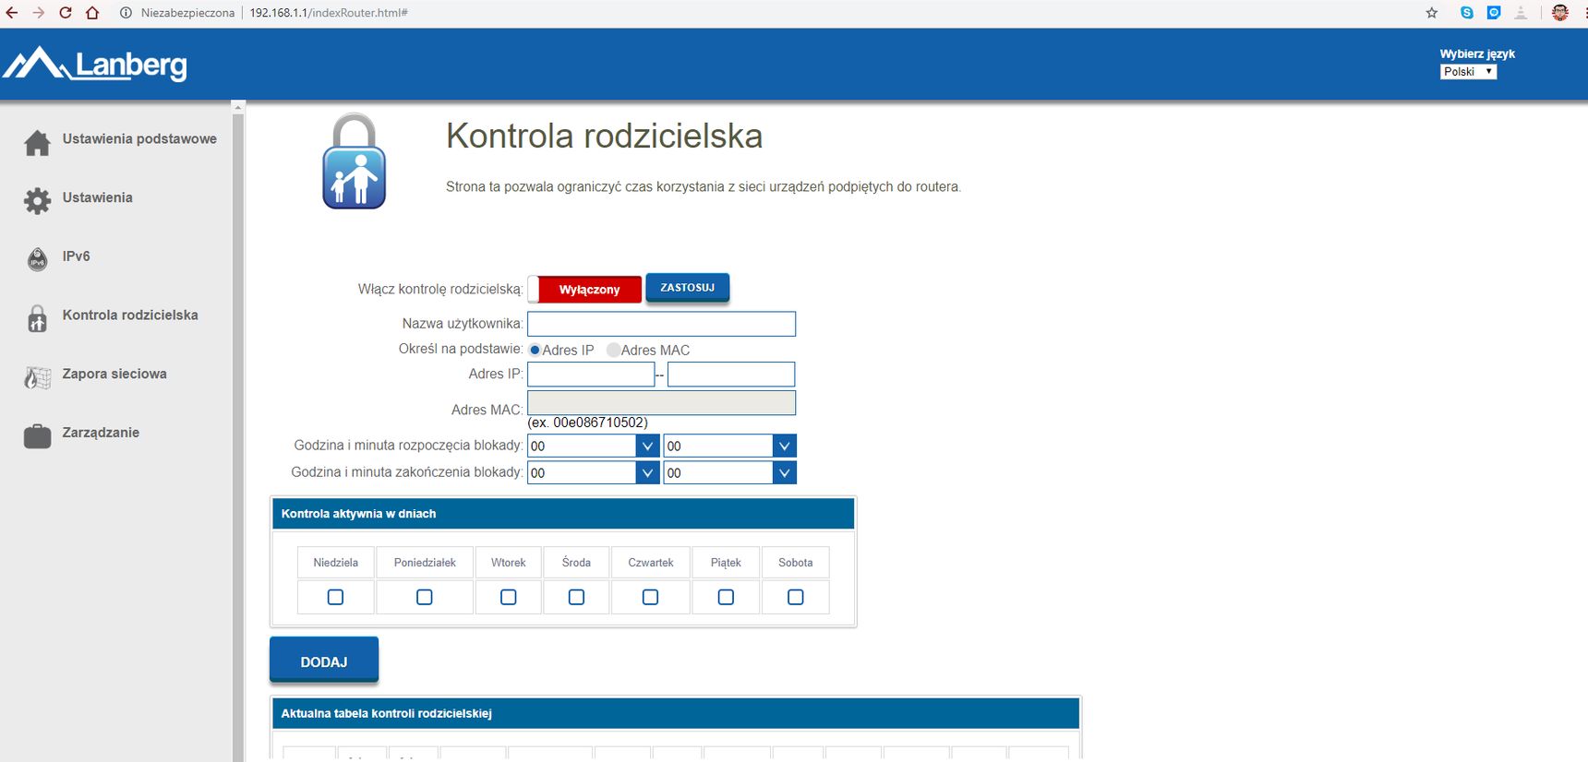Go to the browser home page

pyautogui.click(x=92, y=13)
